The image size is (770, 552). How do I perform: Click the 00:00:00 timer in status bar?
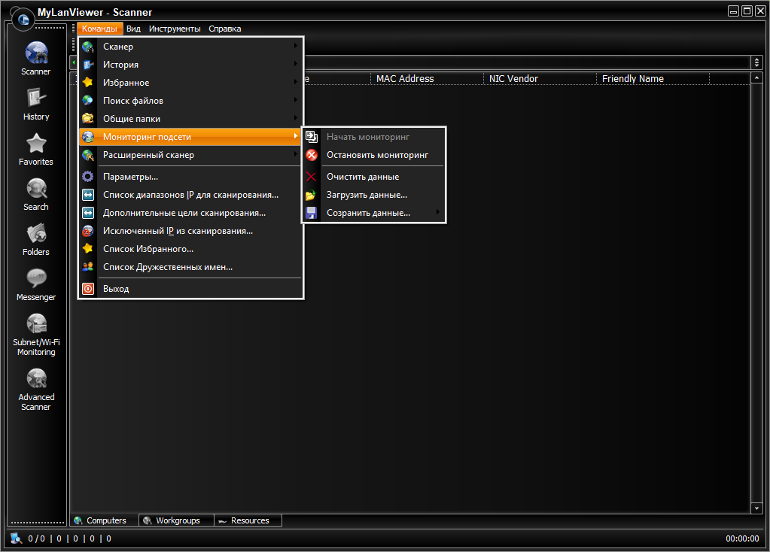point(742,538)
